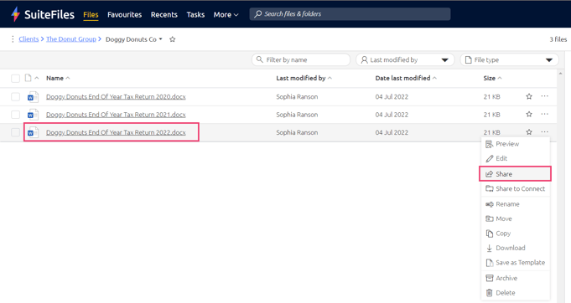
Task: Star the 2021 Tax Return file
Action: tap(529, 115)
